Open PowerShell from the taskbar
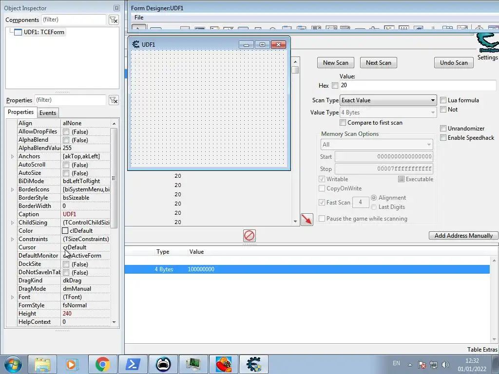 [x=133, y=364]
